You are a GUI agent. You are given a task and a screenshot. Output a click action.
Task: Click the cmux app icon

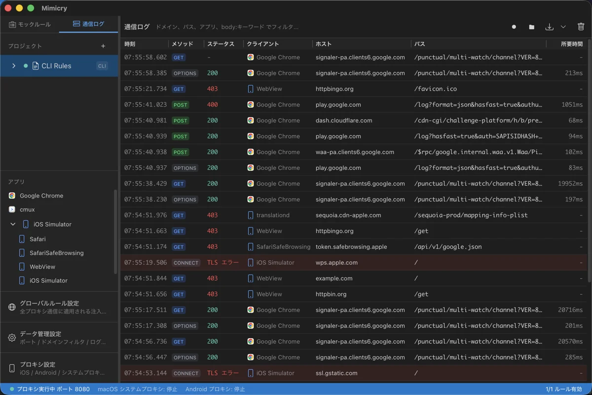click(x=12, y=209)
